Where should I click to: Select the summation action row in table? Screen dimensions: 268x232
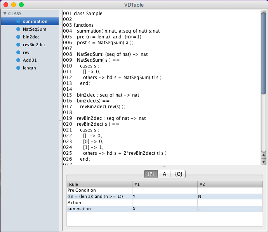pos(165,209)
